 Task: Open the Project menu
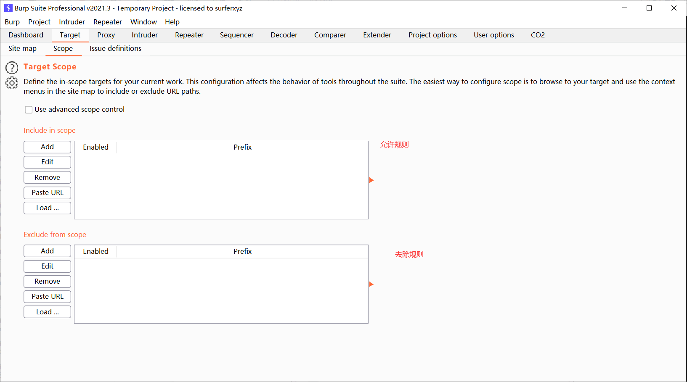point(39,22)
